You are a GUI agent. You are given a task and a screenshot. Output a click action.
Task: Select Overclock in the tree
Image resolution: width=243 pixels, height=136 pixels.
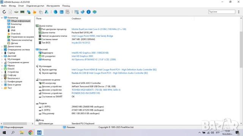point(16,34)
